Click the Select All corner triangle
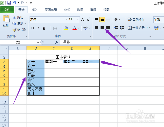 pos(4,48)
